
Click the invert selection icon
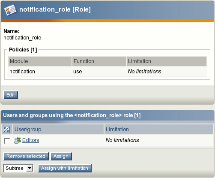[6, 130]
